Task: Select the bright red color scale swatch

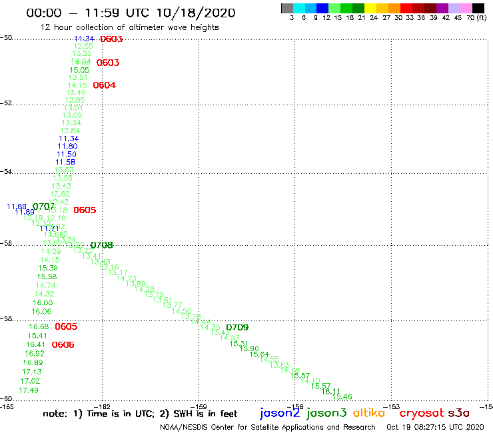Action: (406, 8)
